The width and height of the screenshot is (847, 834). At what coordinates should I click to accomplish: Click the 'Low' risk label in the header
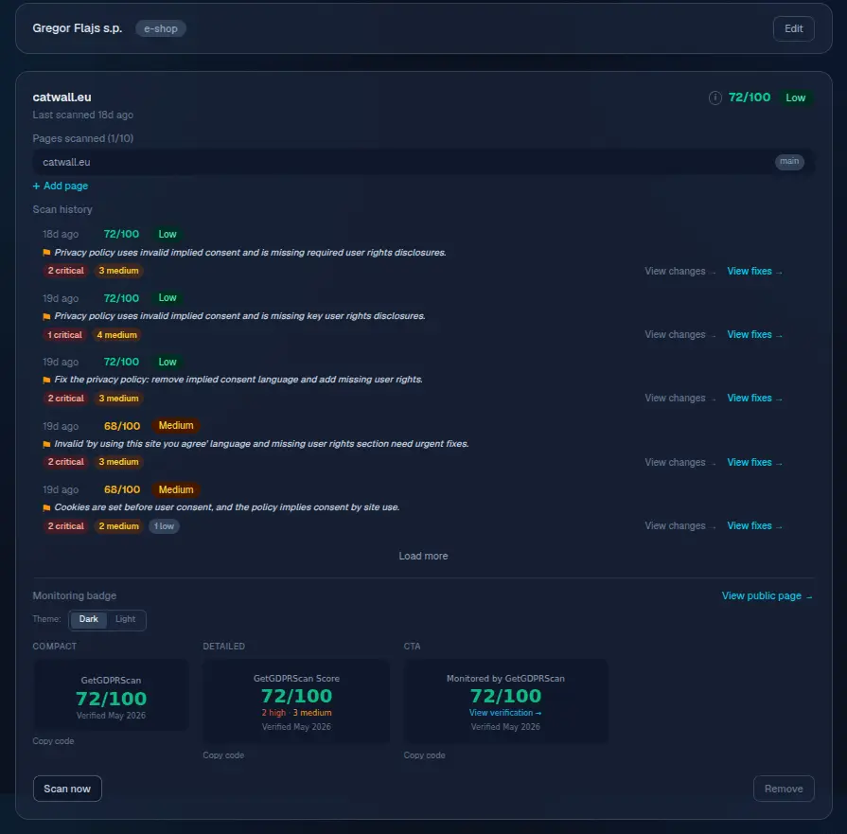point(795,98)
